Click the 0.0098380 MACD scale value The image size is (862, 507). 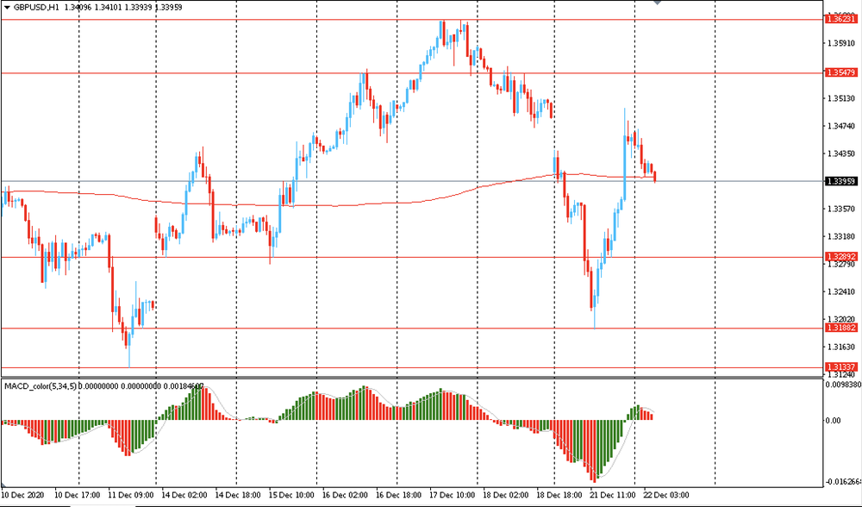[843, 385]
